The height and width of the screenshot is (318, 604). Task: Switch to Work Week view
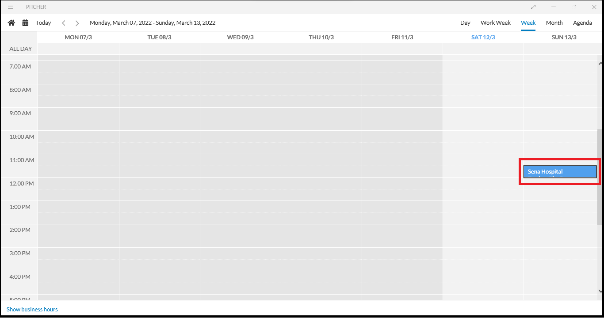tap(495, 23)
